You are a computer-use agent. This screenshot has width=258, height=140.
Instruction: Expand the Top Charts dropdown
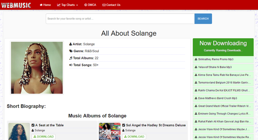(x=67, y=5)
